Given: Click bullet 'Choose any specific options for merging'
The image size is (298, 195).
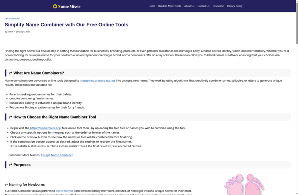Looking at the screenshot, I should (65, 133).
